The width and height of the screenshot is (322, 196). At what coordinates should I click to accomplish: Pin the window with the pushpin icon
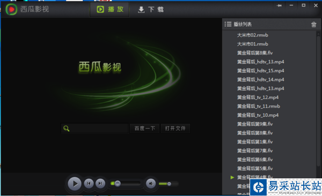[x=279, y=5]
